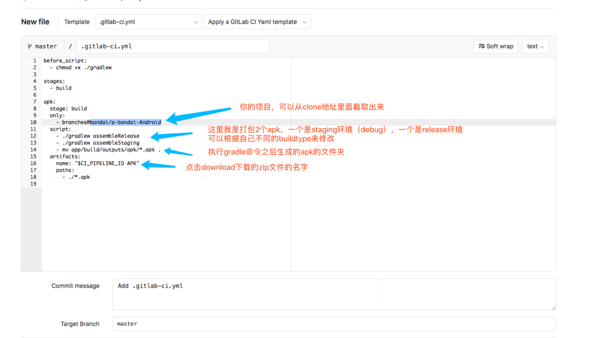
Task: Click the chevron on the text syntax selector
Action: 542,46
